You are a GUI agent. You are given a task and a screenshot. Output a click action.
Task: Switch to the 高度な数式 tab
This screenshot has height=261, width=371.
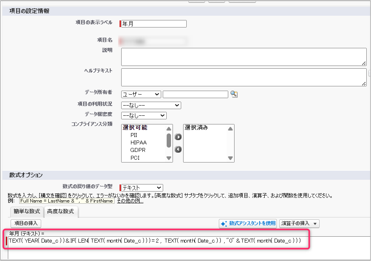pyautogui.click(x=60, y=212)
